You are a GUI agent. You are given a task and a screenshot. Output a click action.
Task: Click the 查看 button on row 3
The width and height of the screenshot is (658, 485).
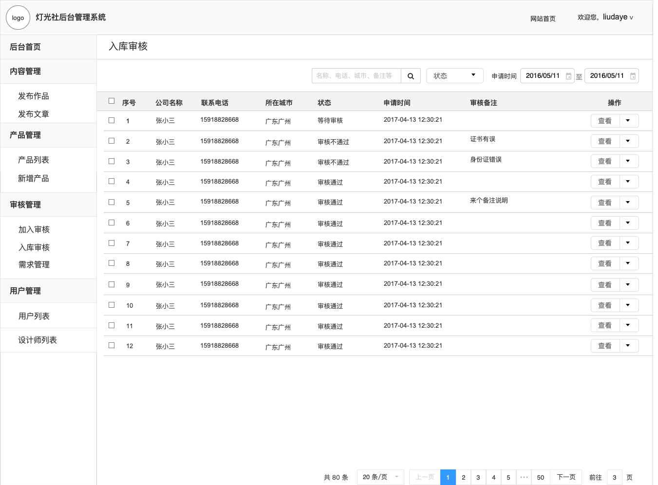tap(605, 161)
